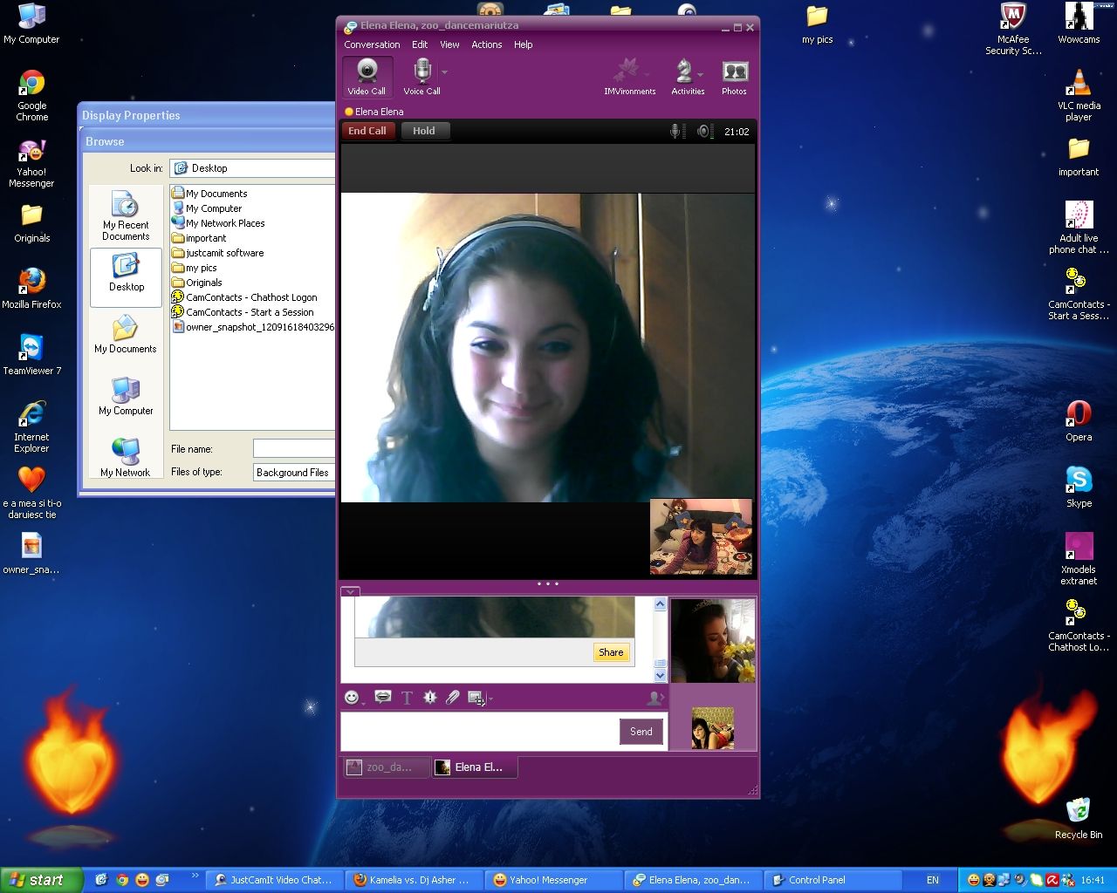This screenshot has height=893, width=1117.
Task: Select My Network Places in file list
Action: [218, 223]
